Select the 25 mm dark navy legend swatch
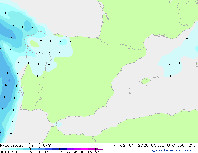Image resolution: width=198 pixels, height=153 pixels. tap(63, 149)
